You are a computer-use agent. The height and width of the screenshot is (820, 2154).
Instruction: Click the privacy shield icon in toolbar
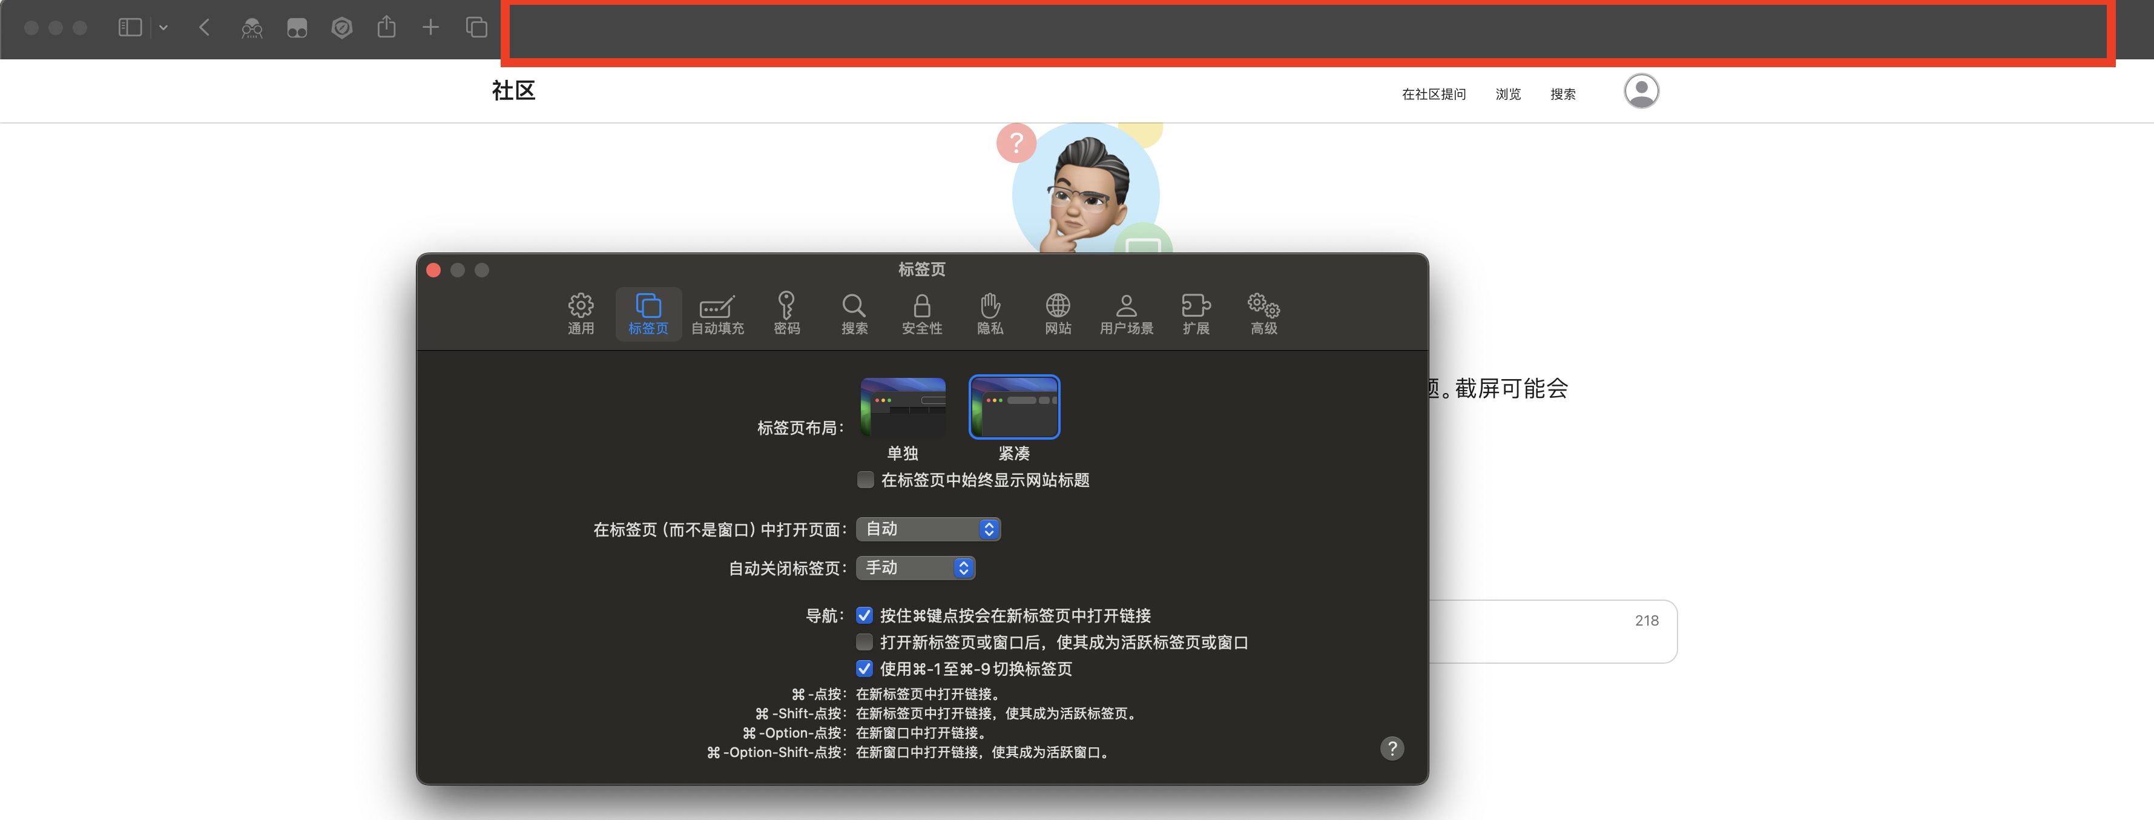tap(341, 28)
